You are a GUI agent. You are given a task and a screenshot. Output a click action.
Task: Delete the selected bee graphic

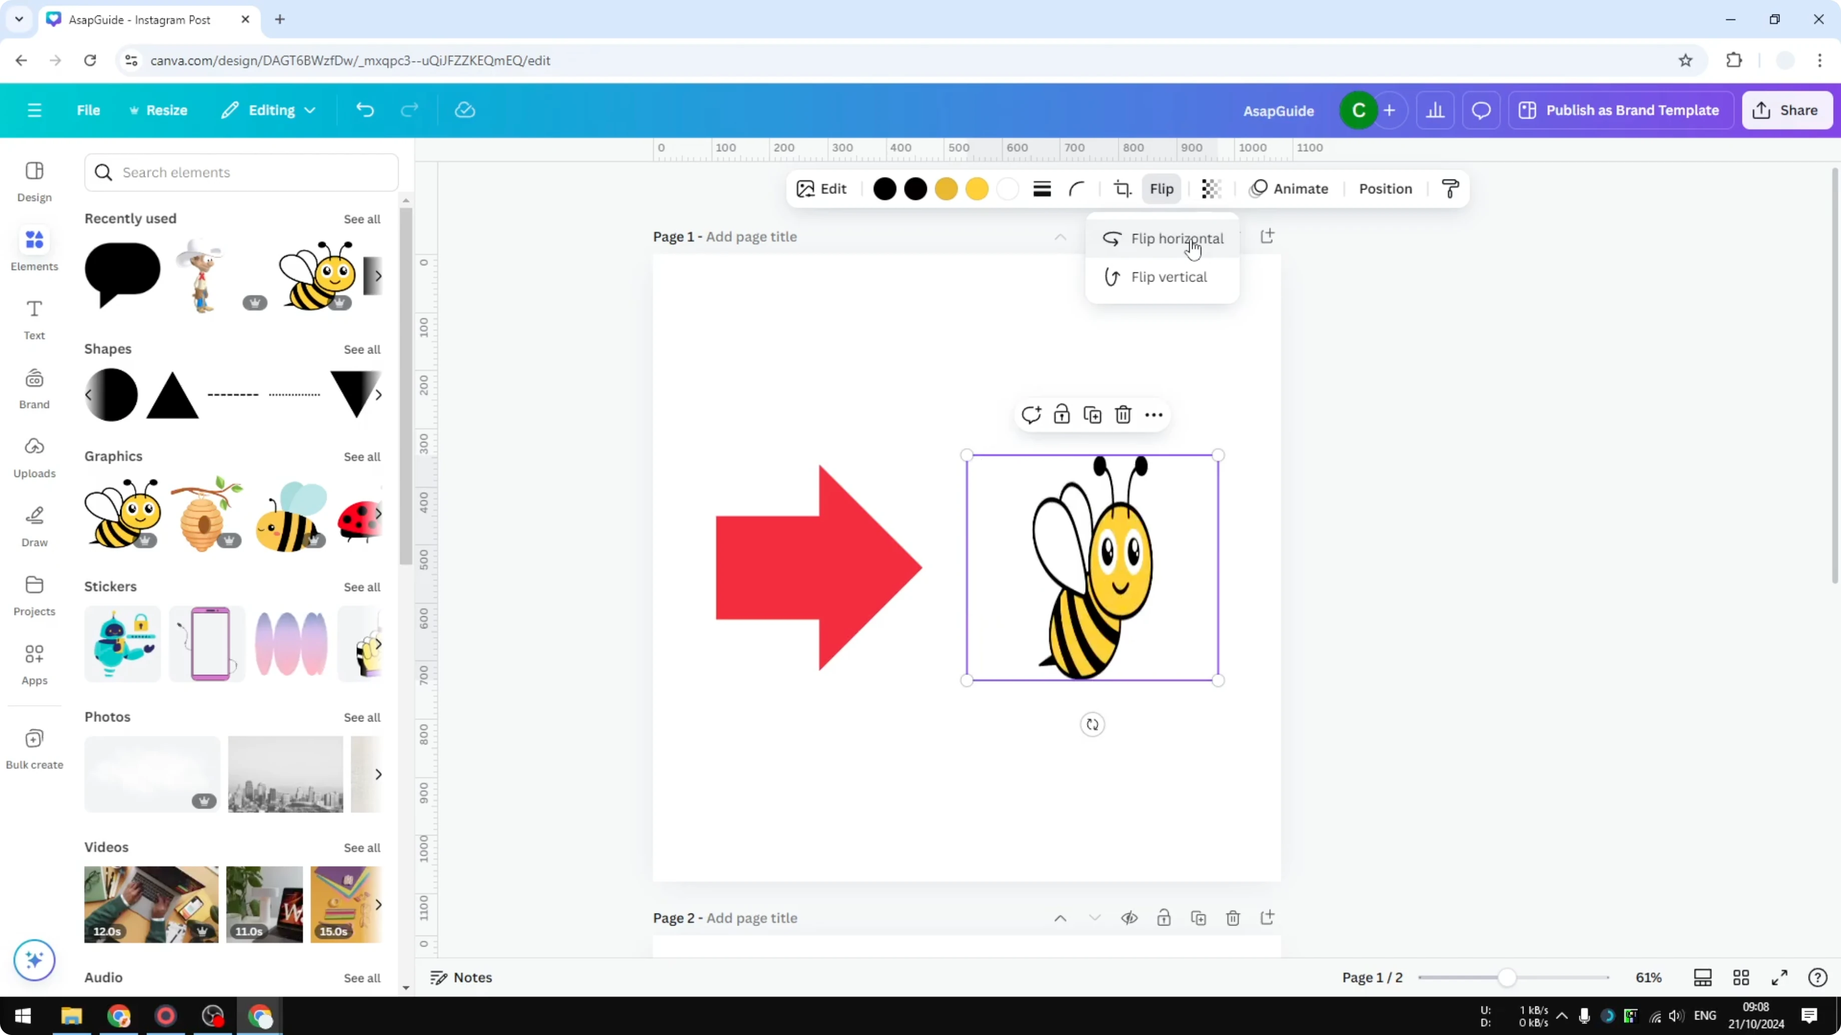click(1123, 414)
